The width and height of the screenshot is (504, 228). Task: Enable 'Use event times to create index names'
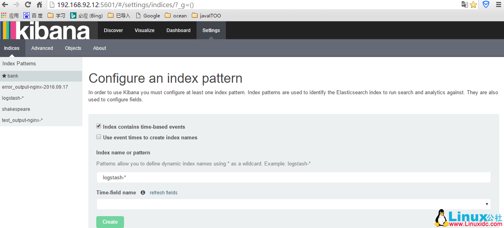[99, 137]
